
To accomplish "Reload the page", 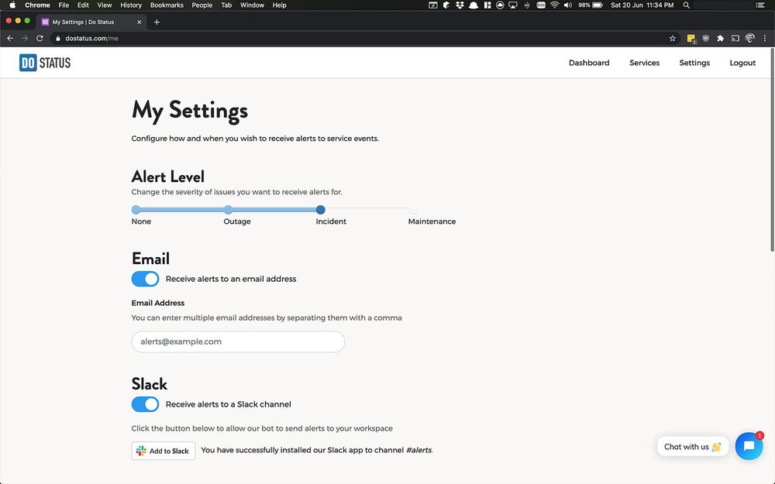I will (40, 38).
